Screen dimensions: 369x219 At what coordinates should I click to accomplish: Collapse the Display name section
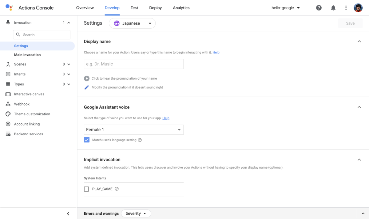point(359,41)
